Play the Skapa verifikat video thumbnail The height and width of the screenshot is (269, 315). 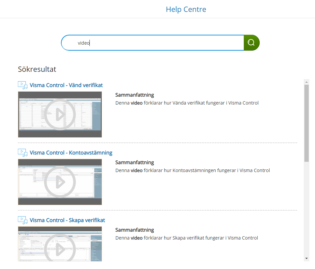click(x=60, y=244)
